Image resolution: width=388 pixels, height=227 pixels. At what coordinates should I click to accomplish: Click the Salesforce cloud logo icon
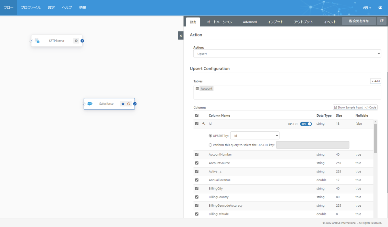[x=90, y=104]
